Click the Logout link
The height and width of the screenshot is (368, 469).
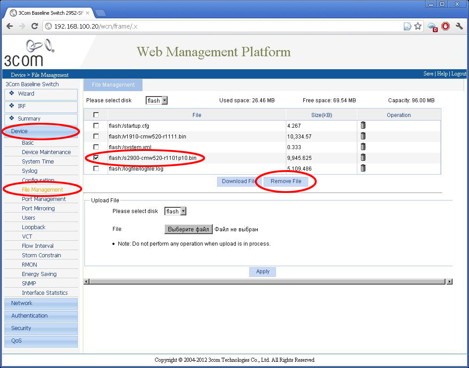point(459,74)
